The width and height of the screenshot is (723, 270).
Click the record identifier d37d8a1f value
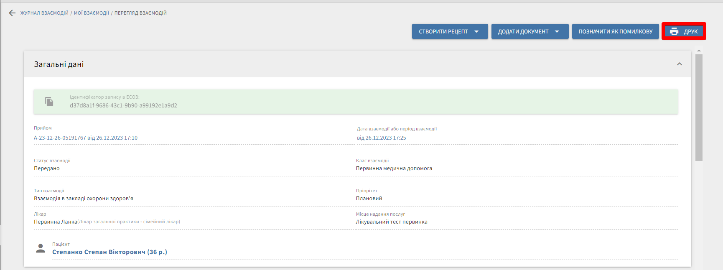pos(123,106)
